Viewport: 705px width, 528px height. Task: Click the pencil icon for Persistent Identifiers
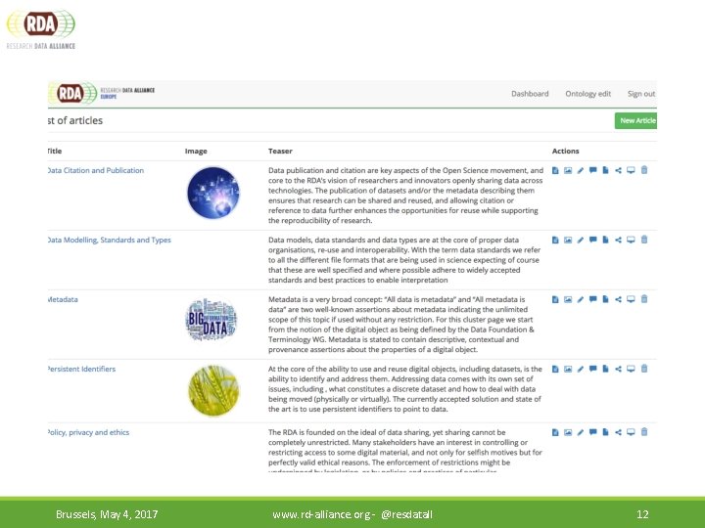click(581, 369)
